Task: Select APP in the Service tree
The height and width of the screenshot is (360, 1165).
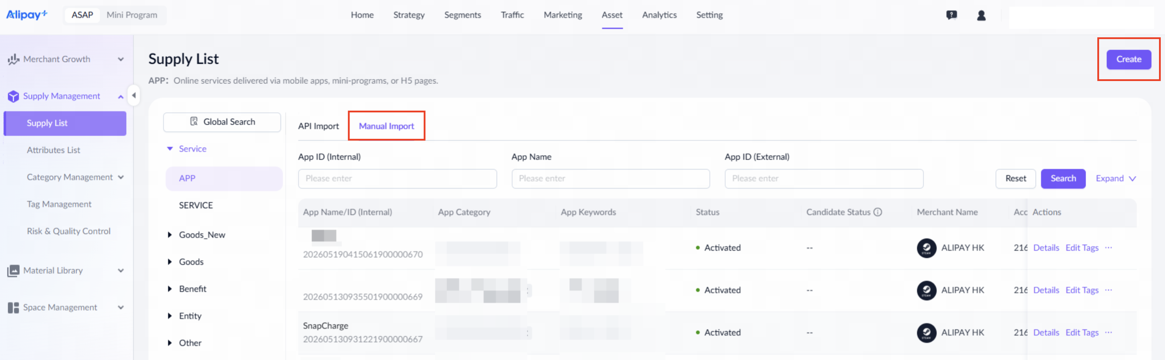Action: (224, 179)
